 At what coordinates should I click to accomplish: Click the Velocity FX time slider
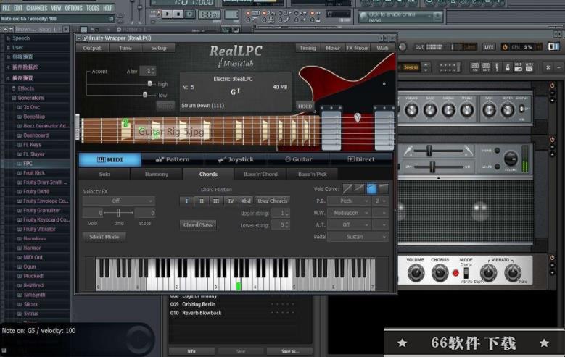click(x=118, y=213)
